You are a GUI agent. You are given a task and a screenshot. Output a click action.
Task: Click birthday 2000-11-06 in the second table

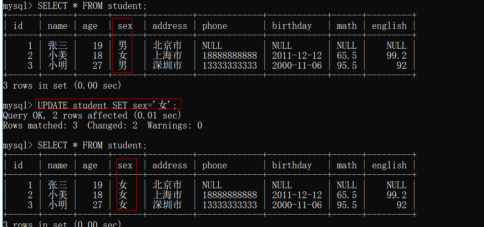(x=297, y=205)
